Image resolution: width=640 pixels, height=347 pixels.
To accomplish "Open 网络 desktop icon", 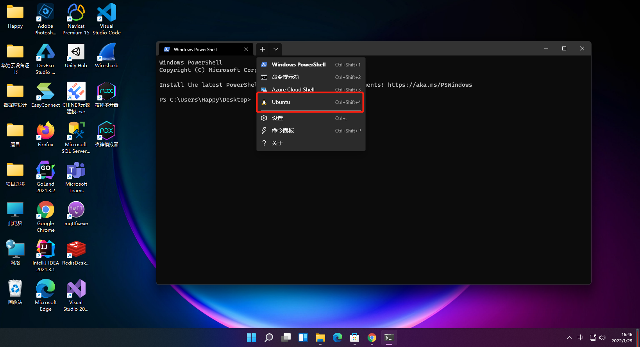I will pos(15,253).
